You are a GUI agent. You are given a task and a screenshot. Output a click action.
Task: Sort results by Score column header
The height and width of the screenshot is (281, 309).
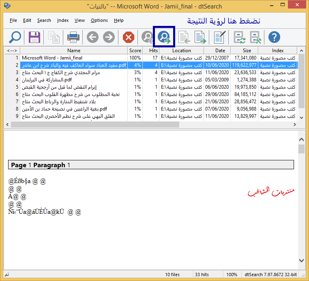[135, 51]
